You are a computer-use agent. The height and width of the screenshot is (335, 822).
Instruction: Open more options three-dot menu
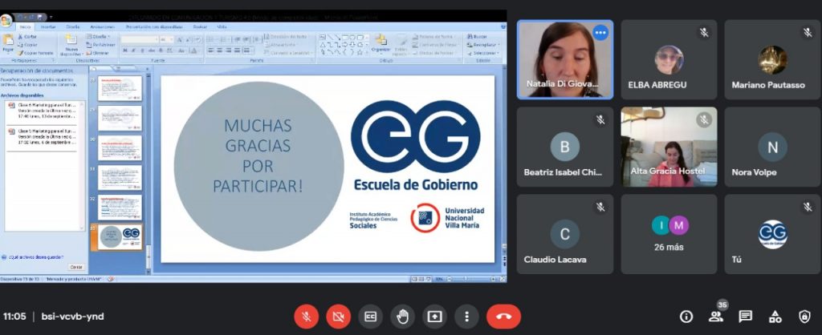coord(466,316)
